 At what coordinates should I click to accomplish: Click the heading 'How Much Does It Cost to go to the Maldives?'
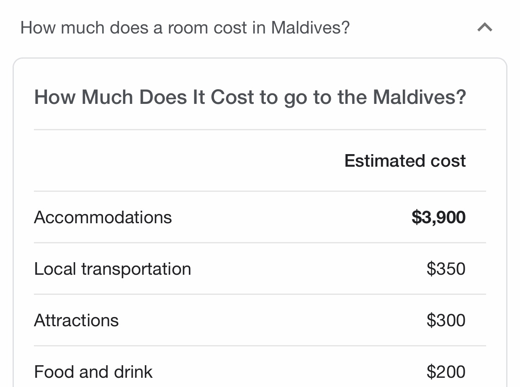click(x=250, y=97)
